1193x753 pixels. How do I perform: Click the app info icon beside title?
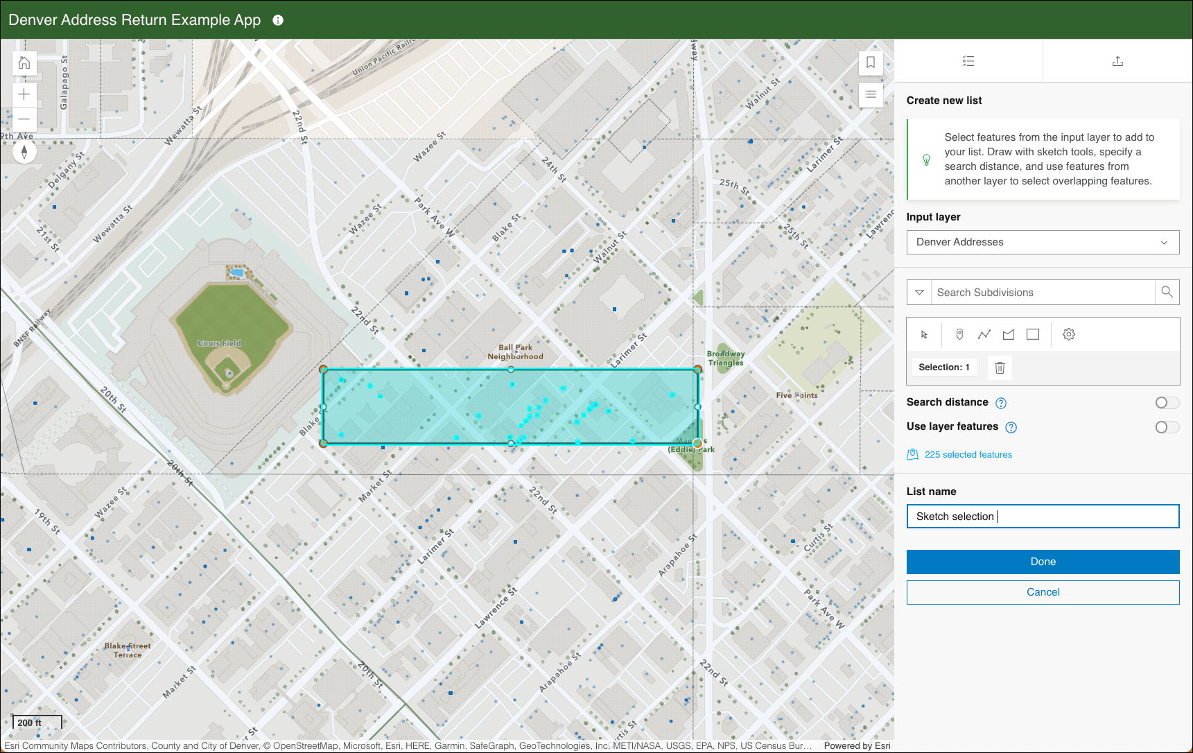point(278,20)
